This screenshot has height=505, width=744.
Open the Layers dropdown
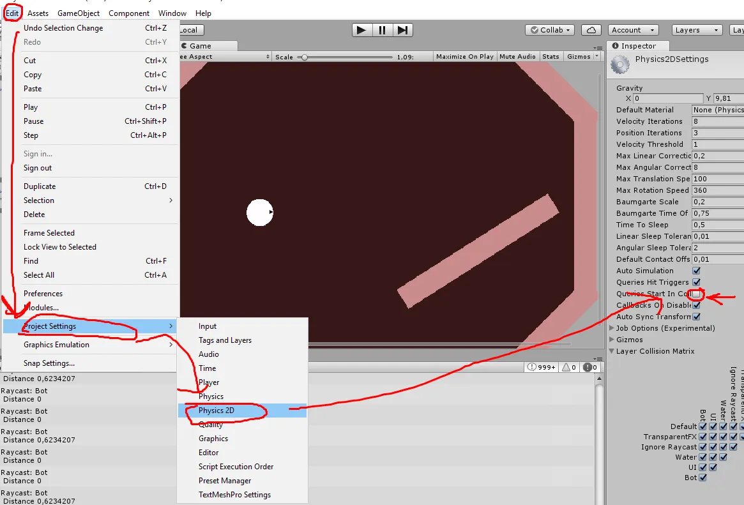coord(697,31)
